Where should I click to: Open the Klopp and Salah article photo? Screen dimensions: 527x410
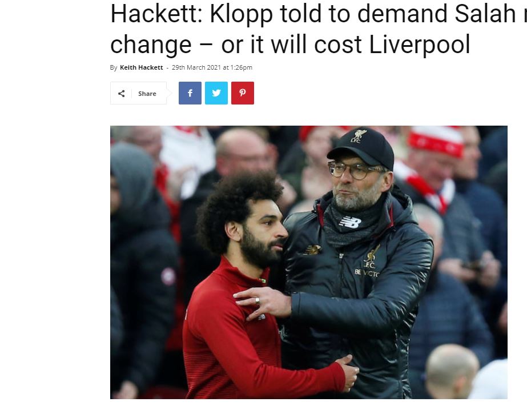tap(308, 262)
